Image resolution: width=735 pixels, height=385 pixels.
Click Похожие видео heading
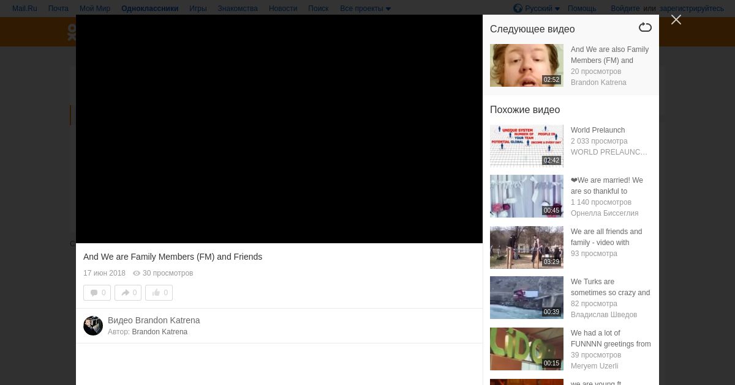click(525, 109)
